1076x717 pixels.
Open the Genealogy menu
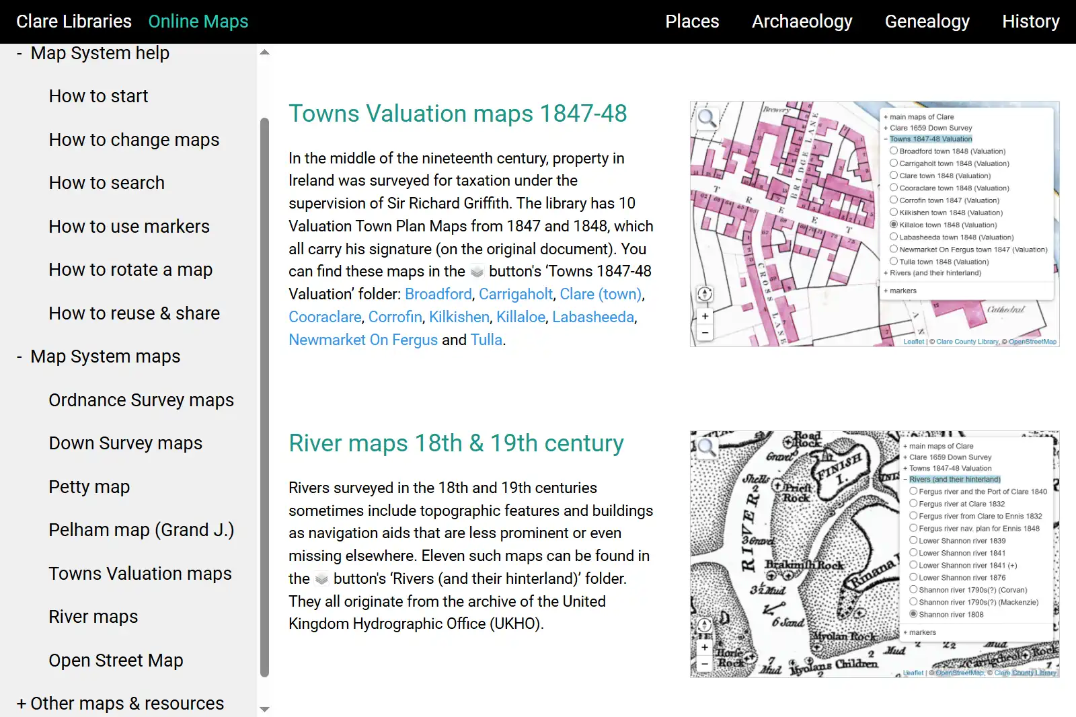tap(927, 22)
